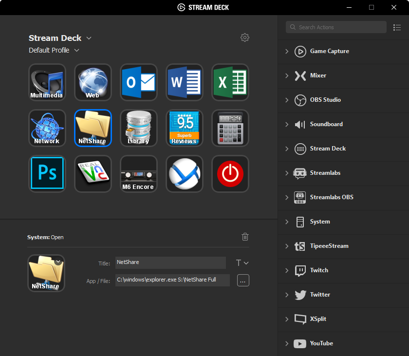Open the title text style dropdown
409x356 pixels.
[x=242, y=263]
